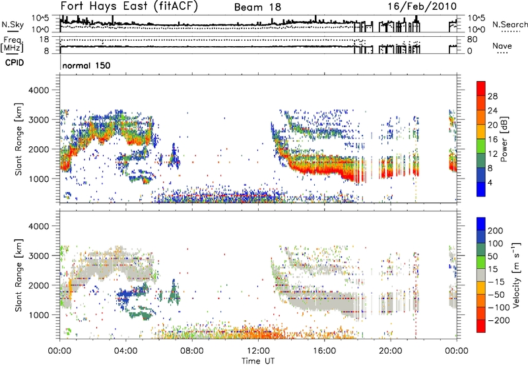
Task: Select the 'N.Sky' legend label
Action: pyautogui.click(x=13, y=24)
